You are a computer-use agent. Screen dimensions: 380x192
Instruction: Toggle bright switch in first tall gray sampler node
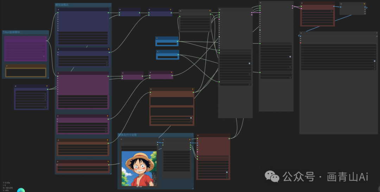point(249,63)
